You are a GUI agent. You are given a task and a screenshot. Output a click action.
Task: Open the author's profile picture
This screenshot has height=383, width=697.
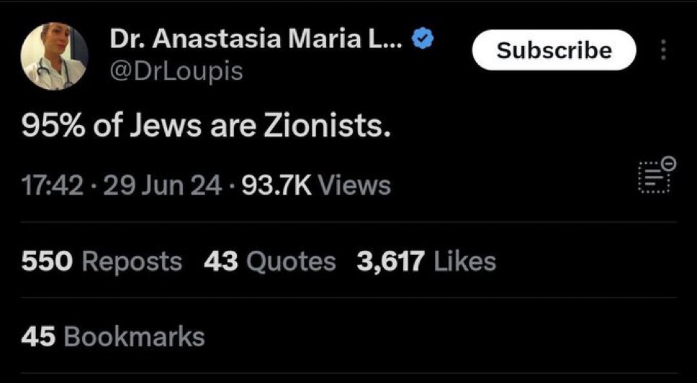[x=55, y=56]
